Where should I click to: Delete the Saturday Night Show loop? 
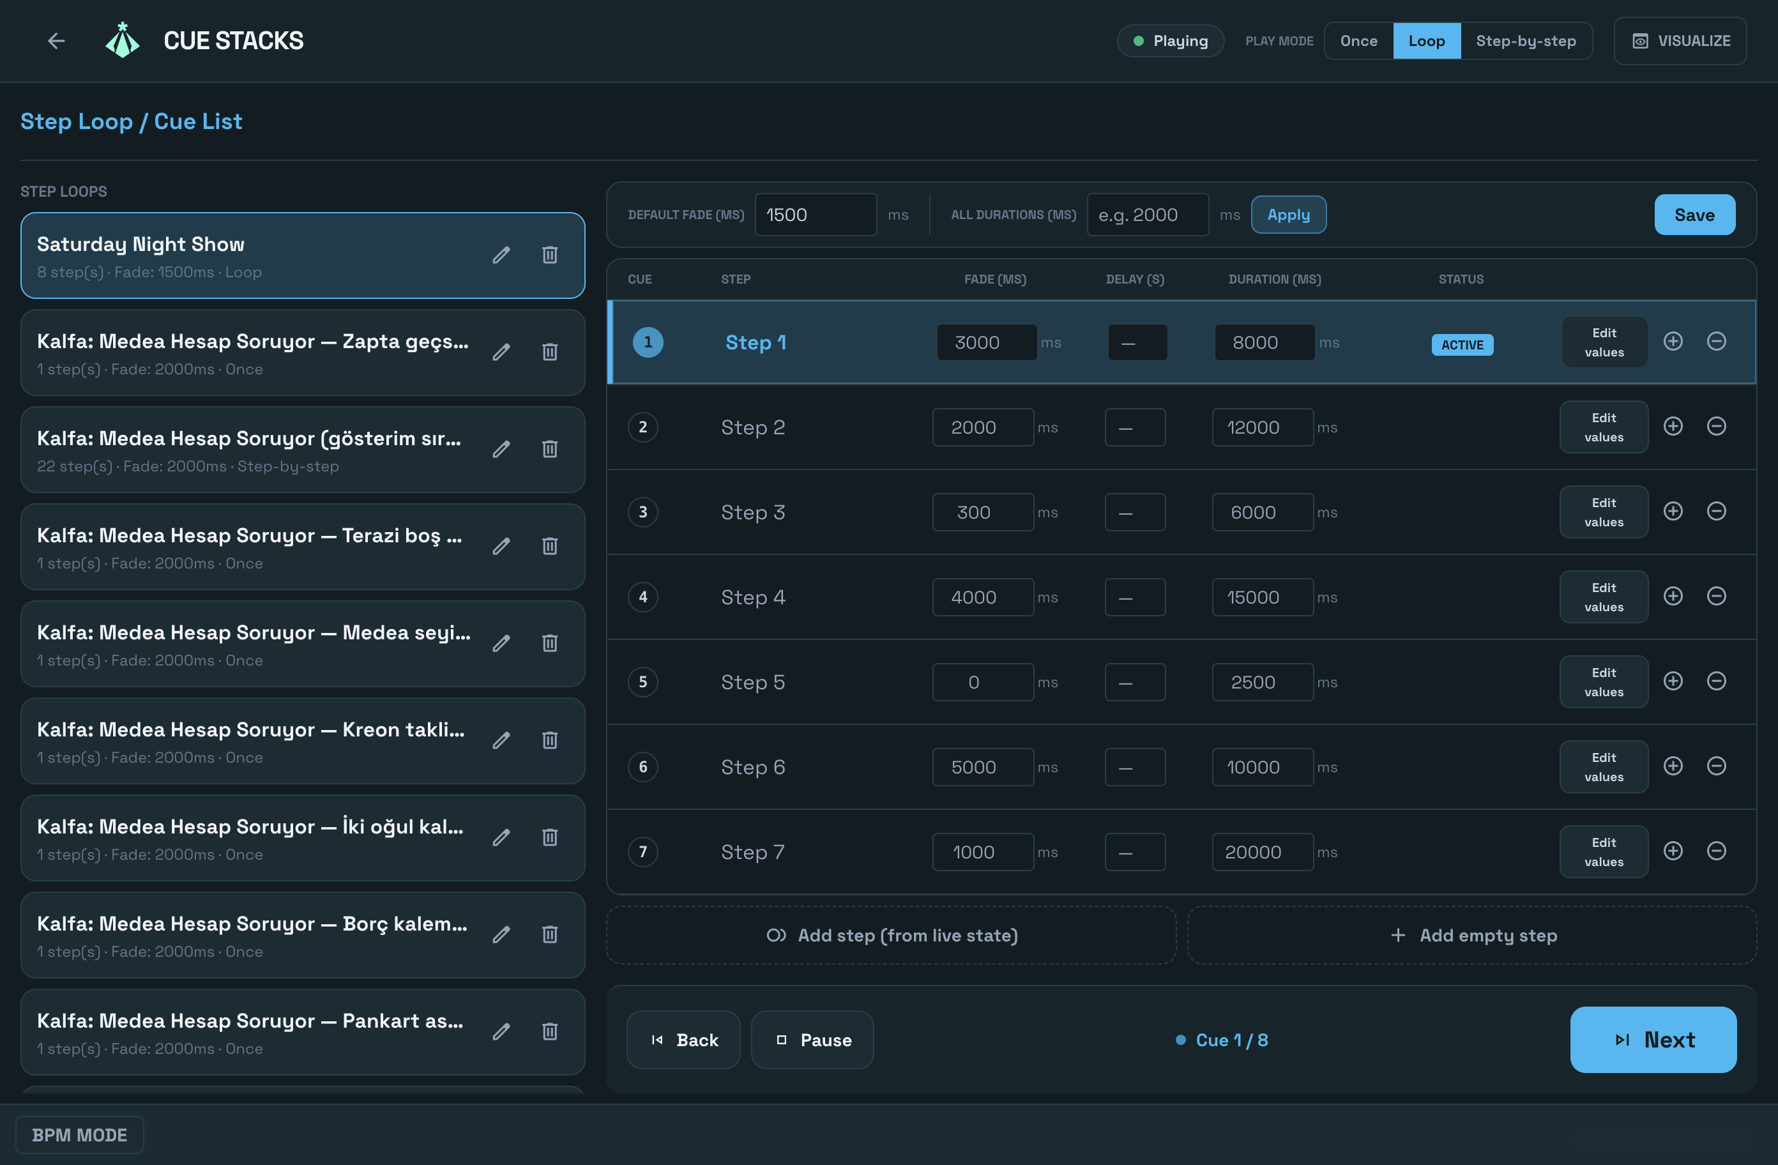click(x=550, y=255)
